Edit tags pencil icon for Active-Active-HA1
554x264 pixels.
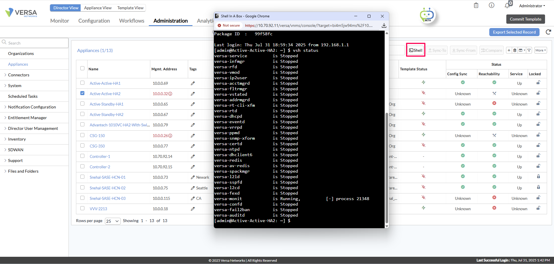click(x=193, y=83)
